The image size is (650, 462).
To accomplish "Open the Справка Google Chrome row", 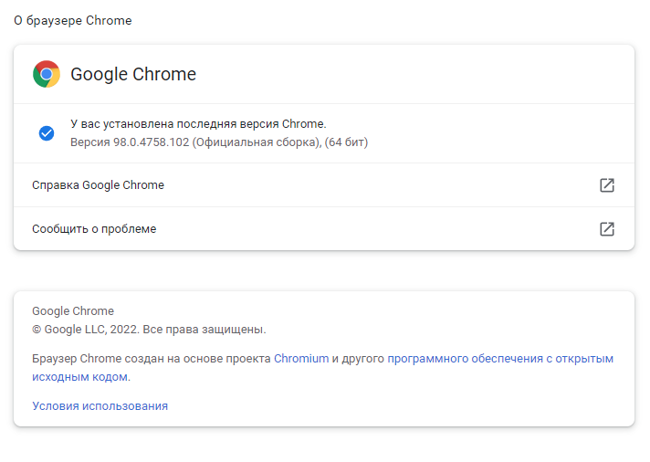I will click(98, 185).
